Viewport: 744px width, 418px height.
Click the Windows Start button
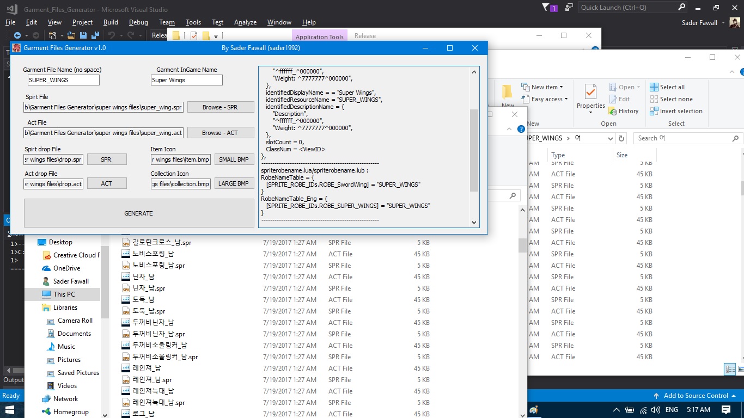pos(10,410)
